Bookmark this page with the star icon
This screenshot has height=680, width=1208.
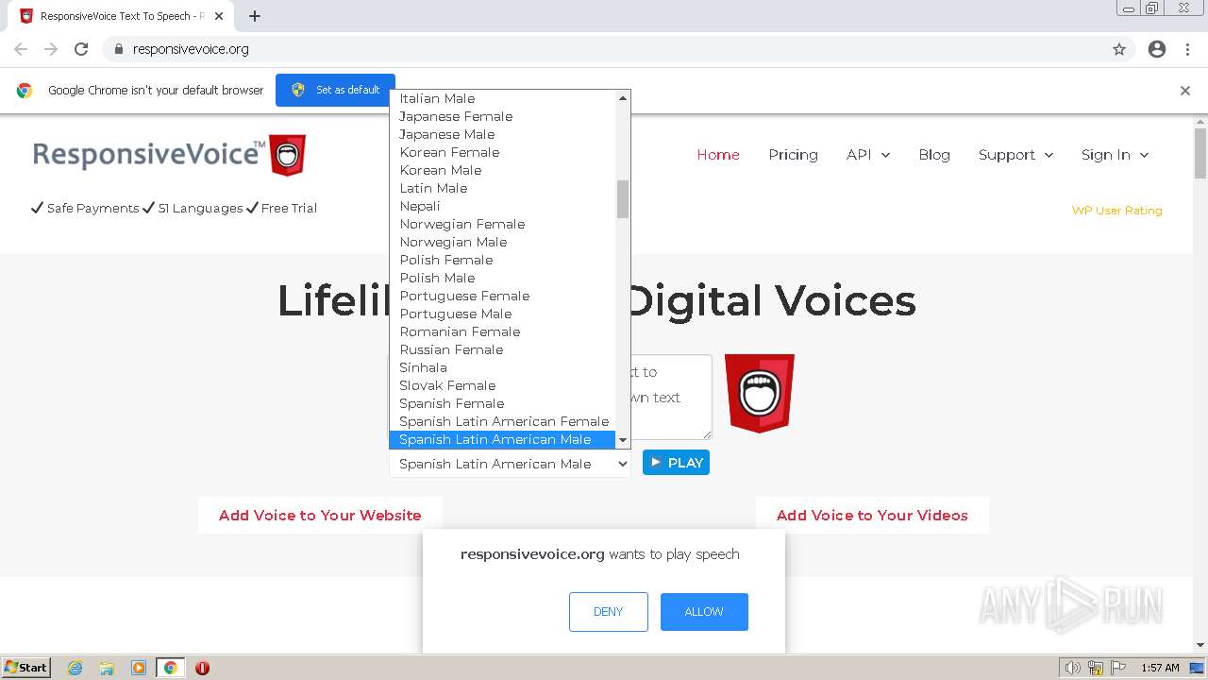click(1119, 49)
